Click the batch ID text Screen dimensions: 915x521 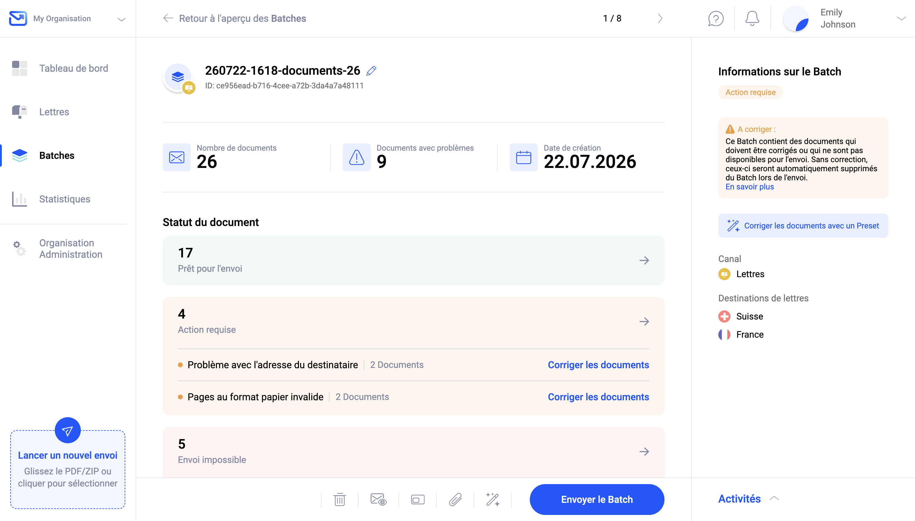click(x=284, y=86)
